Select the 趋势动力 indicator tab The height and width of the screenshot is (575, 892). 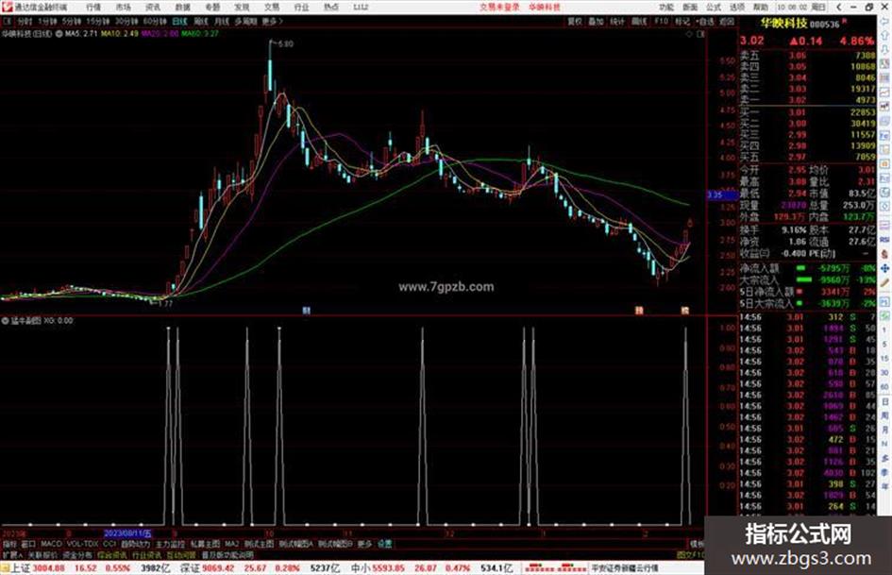(135, 544)
